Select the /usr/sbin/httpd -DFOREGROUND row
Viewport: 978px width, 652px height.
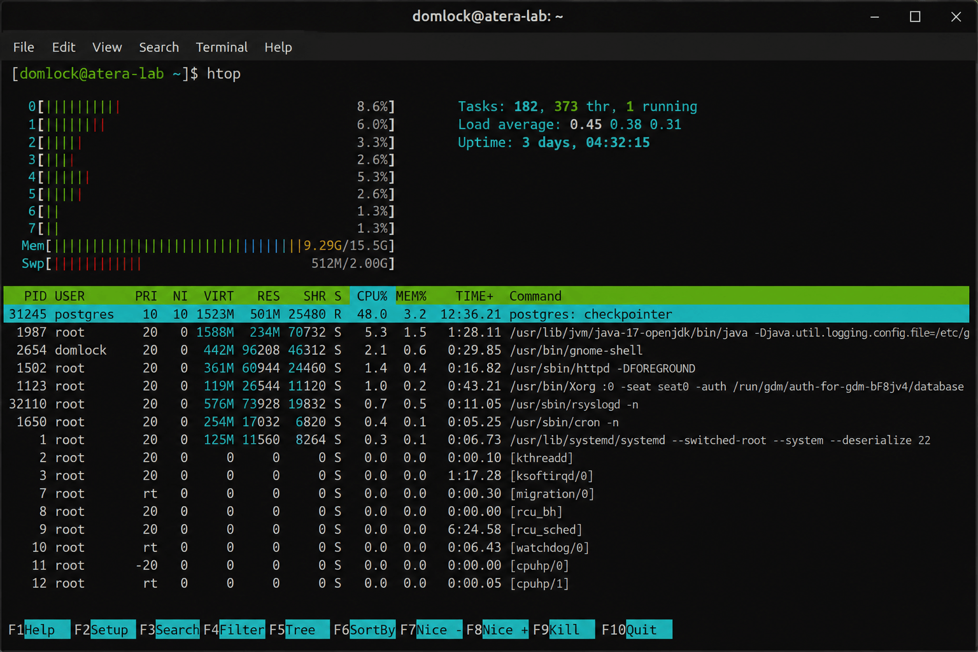(x=486, y=368)
